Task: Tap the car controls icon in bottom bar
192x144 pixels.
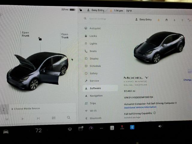Action: tap(6, 132)
